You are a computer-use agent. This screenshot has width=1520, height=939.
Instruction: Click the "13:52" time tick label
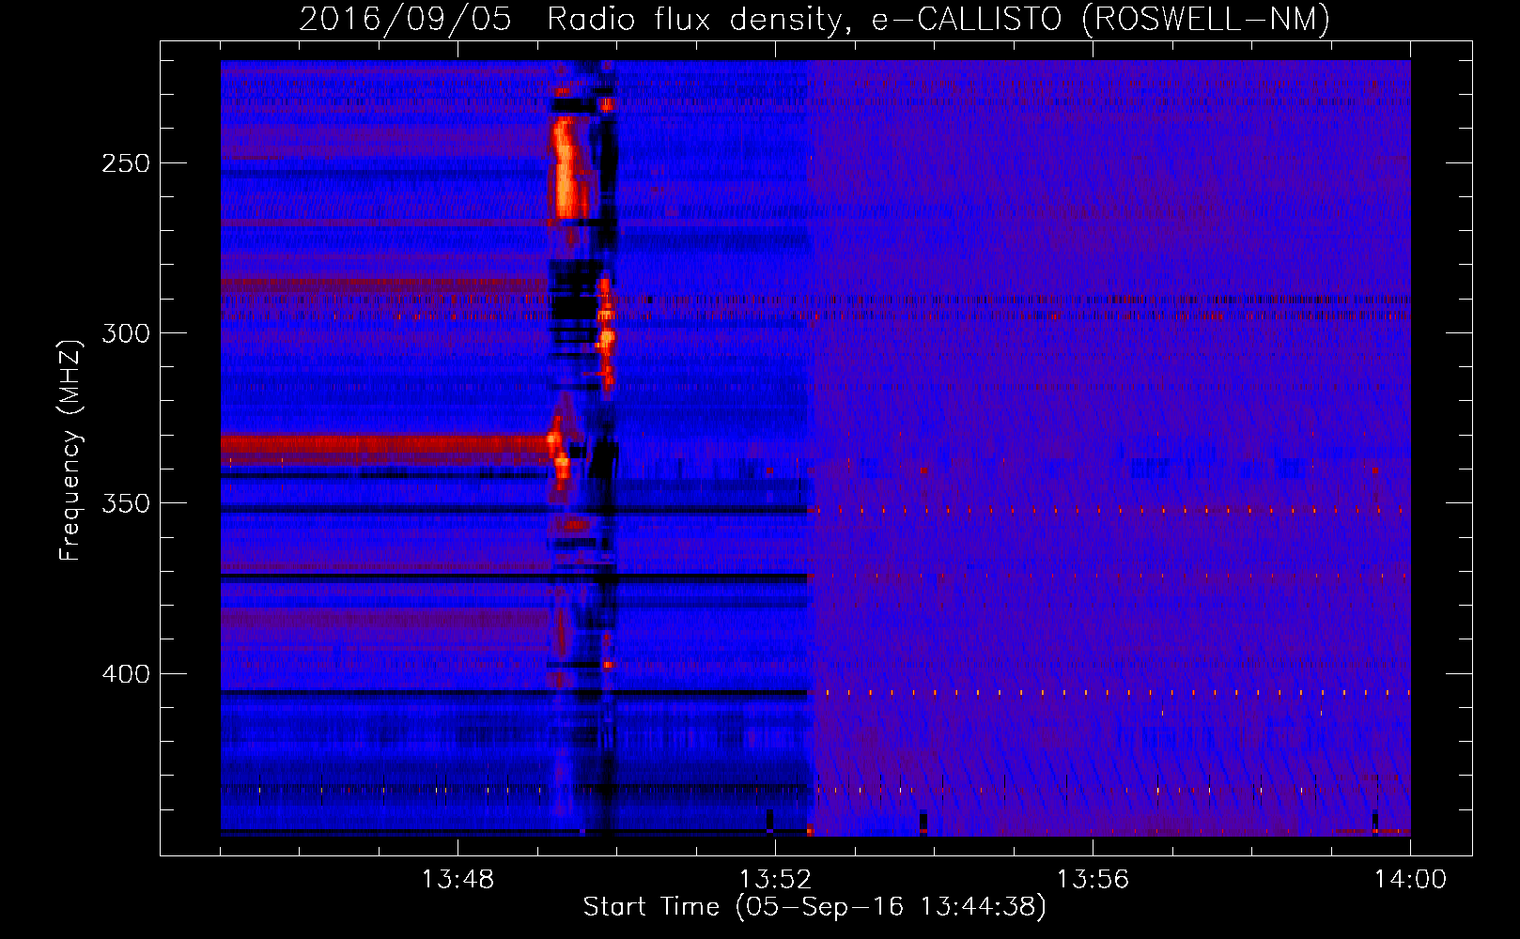(x=775, y=880)
